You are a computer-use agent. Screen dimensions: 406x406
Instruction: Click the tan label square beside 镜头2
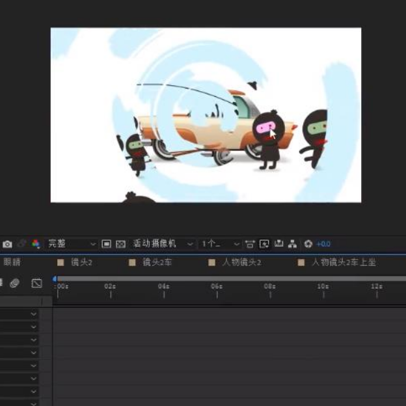(61, 263)
